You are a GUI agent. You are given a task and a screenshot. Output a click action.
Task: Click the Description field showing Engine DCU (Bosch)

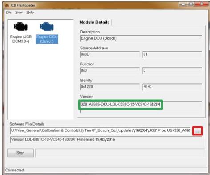tap(141, 38)
